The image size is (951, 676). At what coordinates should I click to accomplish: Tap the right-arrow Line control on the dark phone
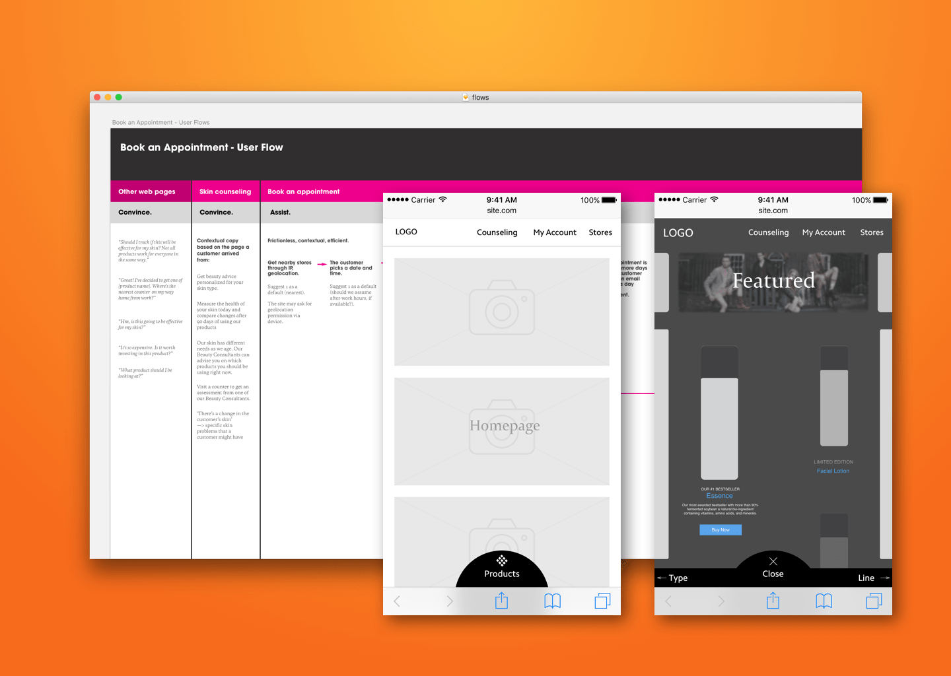click(x=874, y=578)
